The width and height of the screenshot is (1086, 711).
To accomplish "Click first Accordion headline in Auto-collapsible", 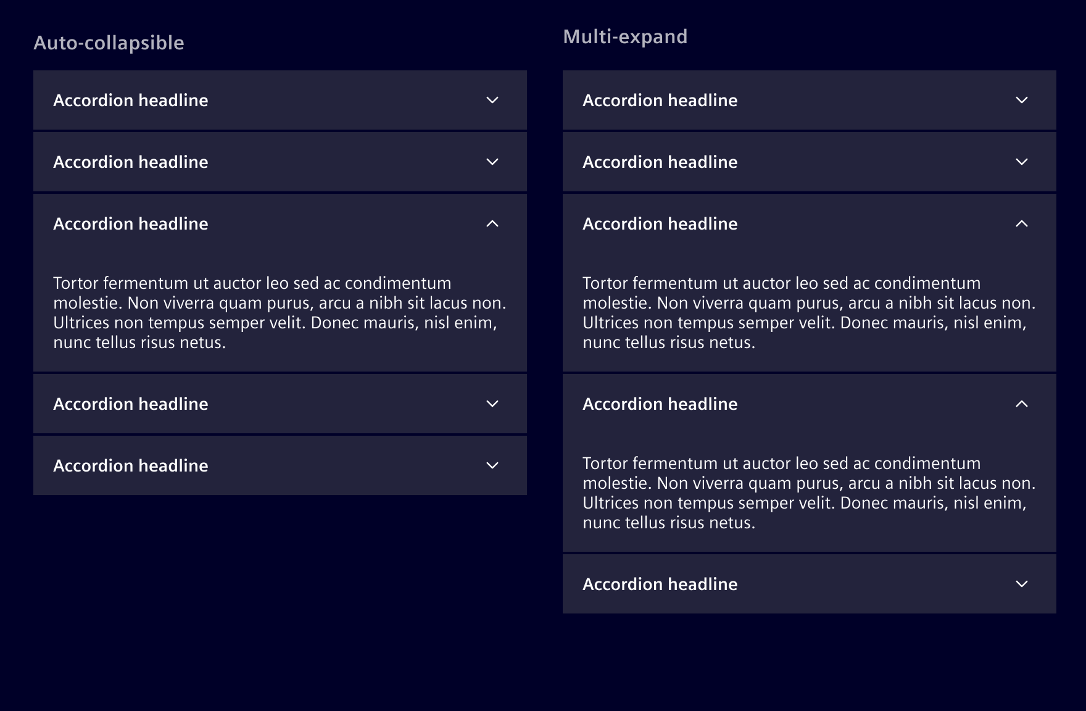I will coord(131,100).
